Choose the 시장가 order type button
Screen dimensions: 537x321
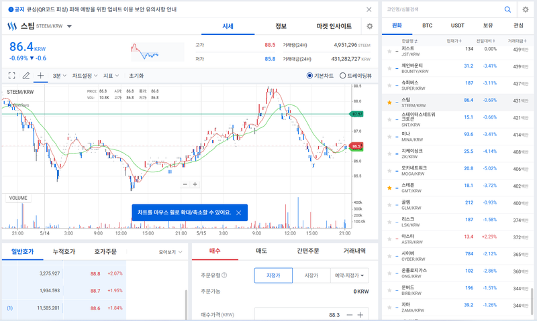pyautogui.click(x=311, y=275)
